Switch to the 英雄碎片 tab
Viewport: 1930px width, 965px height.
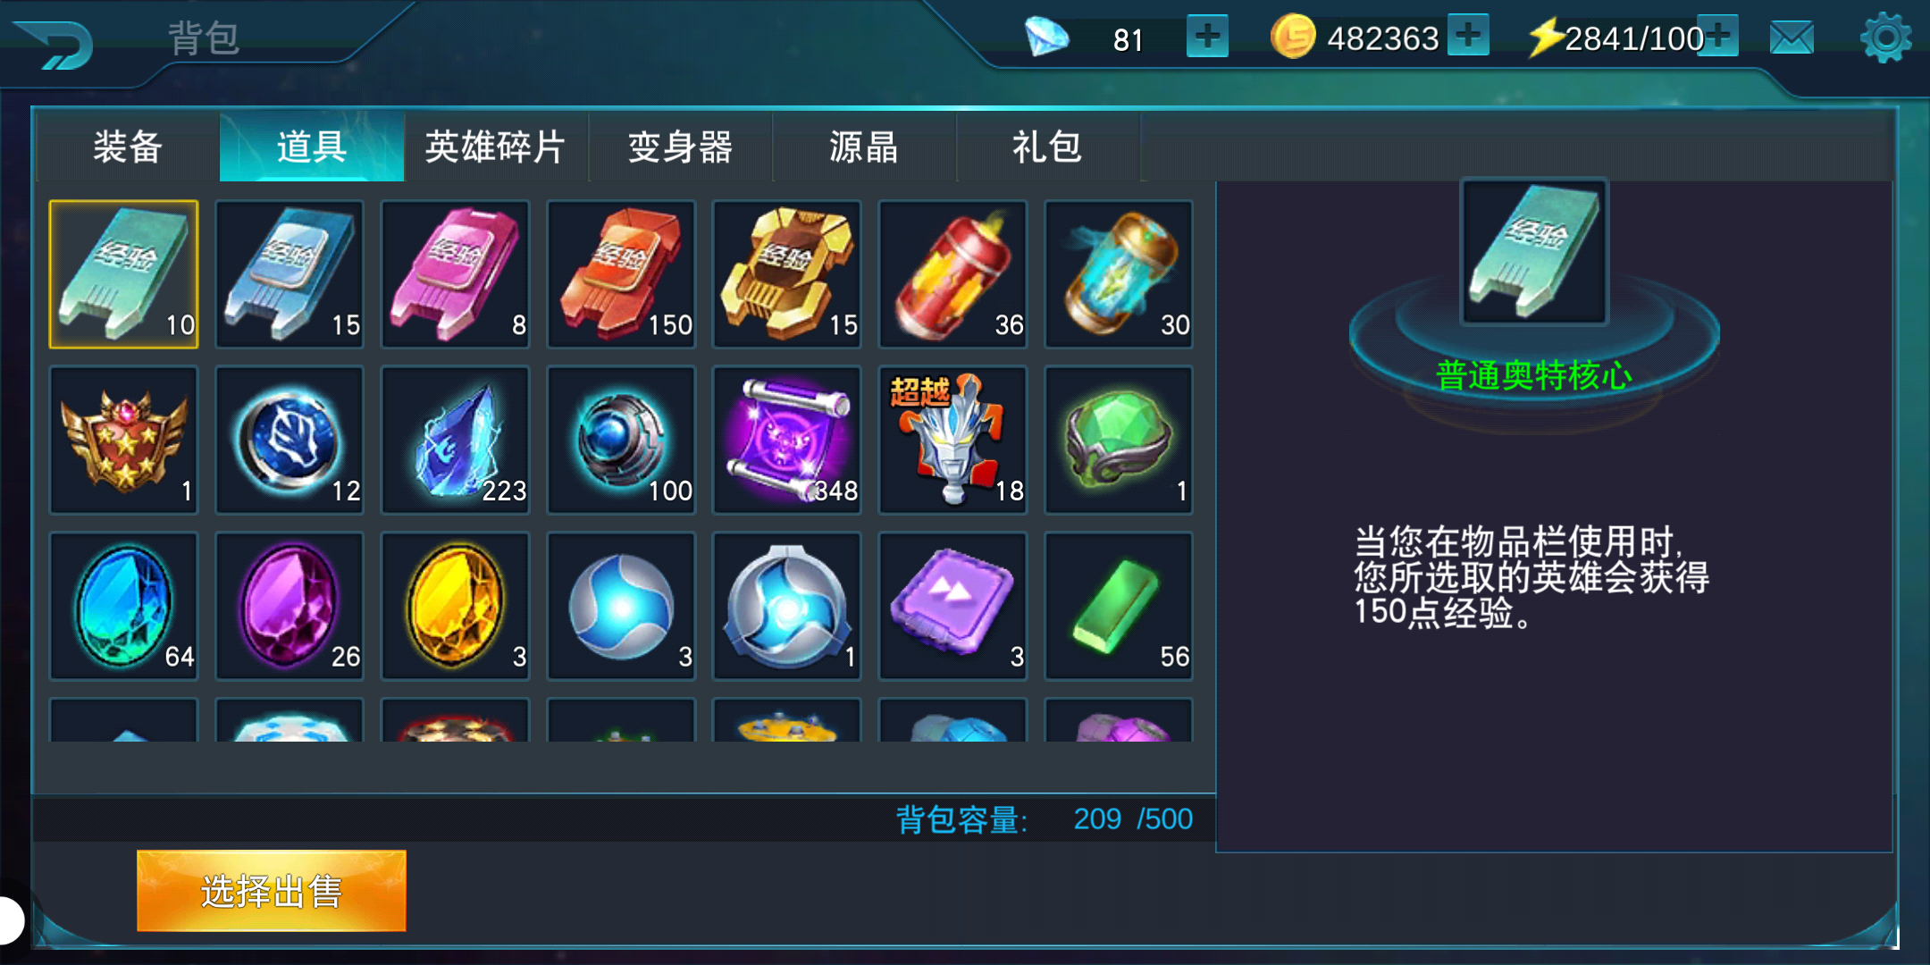(x=496, y=147)
